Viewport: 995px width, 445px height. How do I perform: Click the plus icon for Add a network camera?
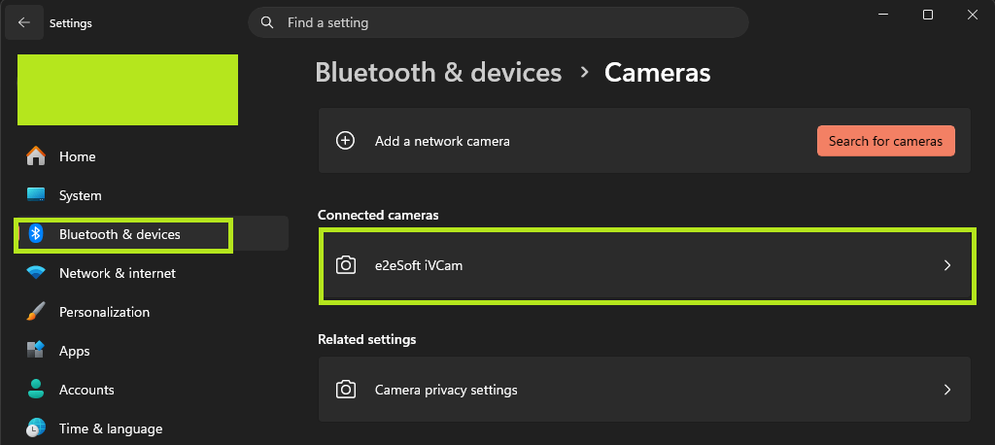[x=345, y=141]
